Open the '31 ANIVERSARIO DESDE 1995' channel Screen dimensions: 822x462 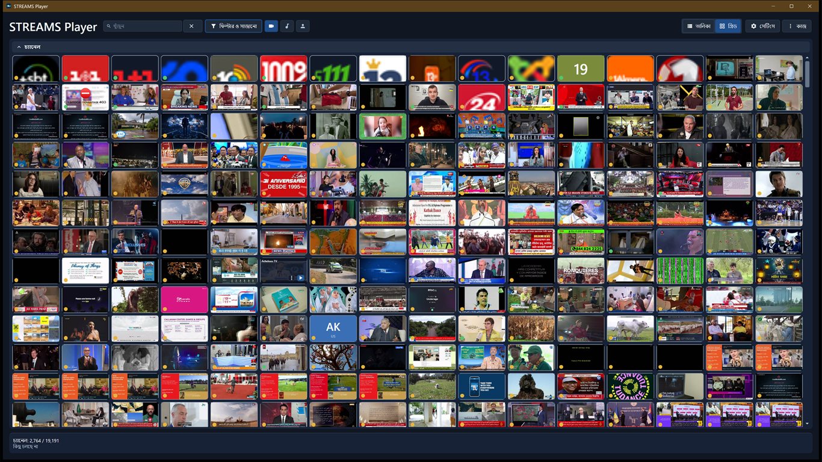(284, 184)
